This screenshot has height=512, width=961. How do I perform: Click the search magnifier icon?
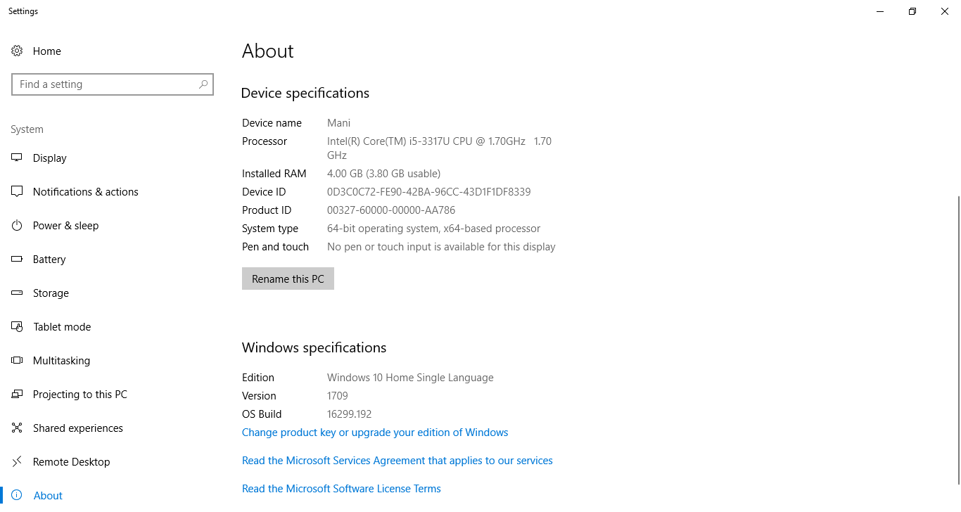pos(203,84)
